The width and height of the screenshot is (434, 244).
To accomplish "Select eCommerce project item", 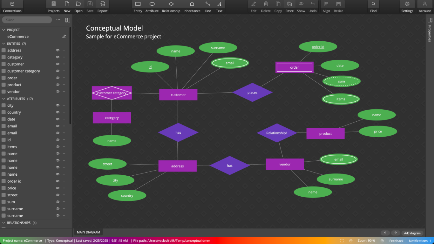I will point(18,37).
